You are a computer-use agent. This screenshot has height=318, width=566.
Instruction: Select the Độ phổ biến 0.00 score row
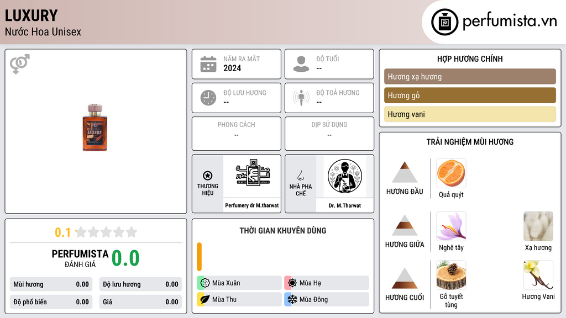click(x=51, y=302)
